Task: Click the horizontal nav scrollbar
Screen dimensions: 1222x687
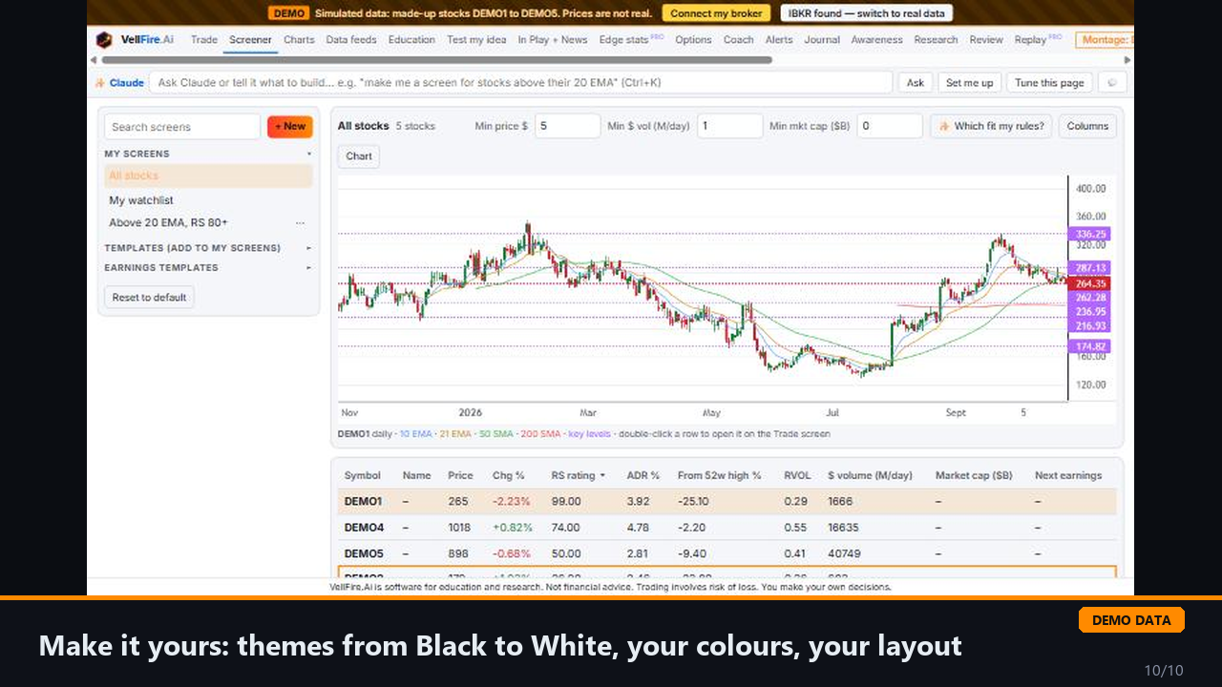Action: tap(436, 59)
